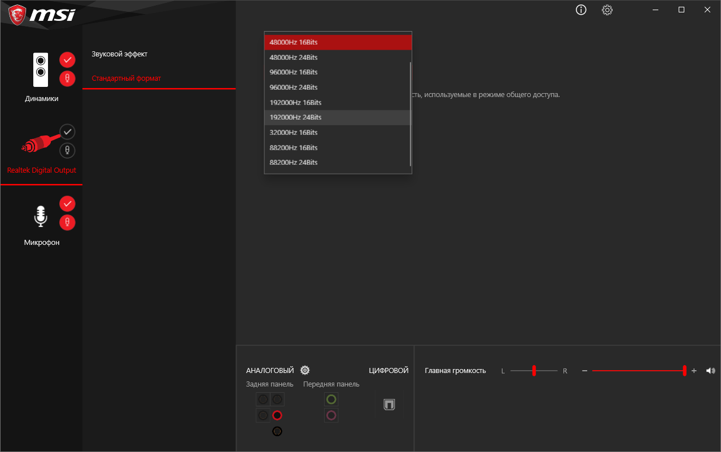Select the Микрофон microphone device icon
721x452 pixels.
tap(41, 216)
